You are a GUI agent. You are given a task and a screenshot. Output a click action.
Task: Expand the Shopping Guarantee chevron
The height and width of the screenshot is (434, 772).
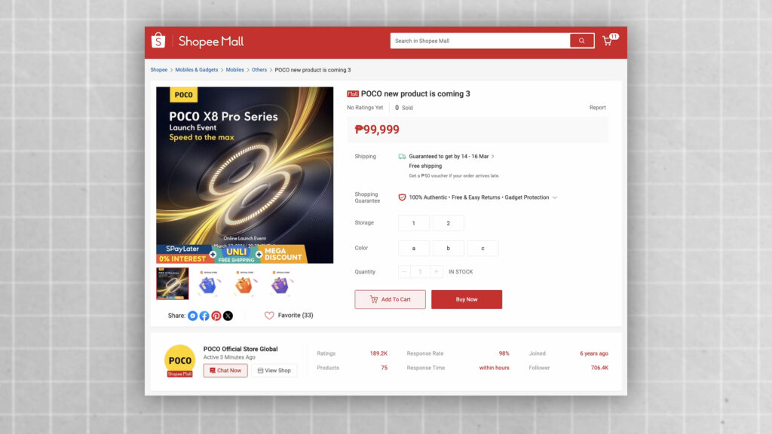555,197
